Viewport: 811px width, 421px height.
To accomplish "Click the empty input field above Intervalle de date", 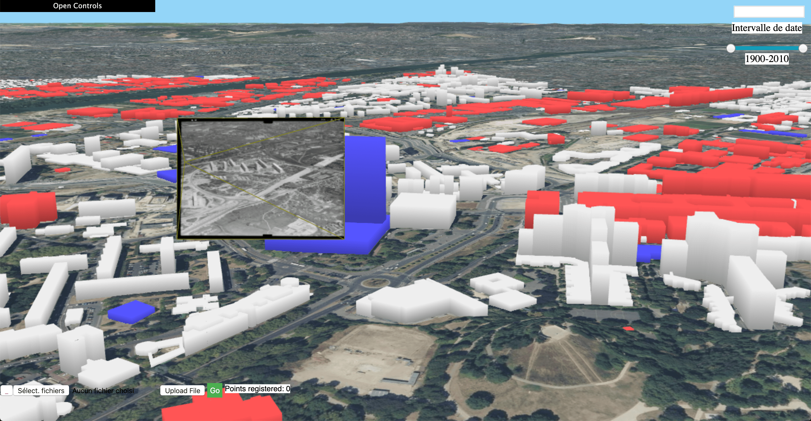I will 769,12.
